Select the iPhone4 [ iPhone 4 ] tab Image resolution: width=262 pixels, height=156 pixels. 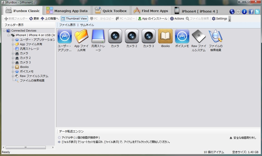point(196,11)
